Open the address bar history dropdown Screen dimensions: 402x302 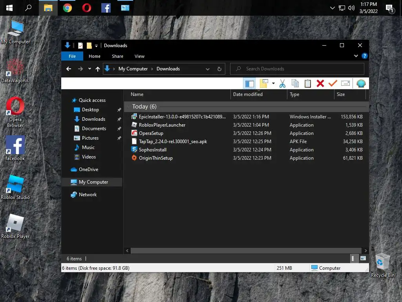[208, 69]
